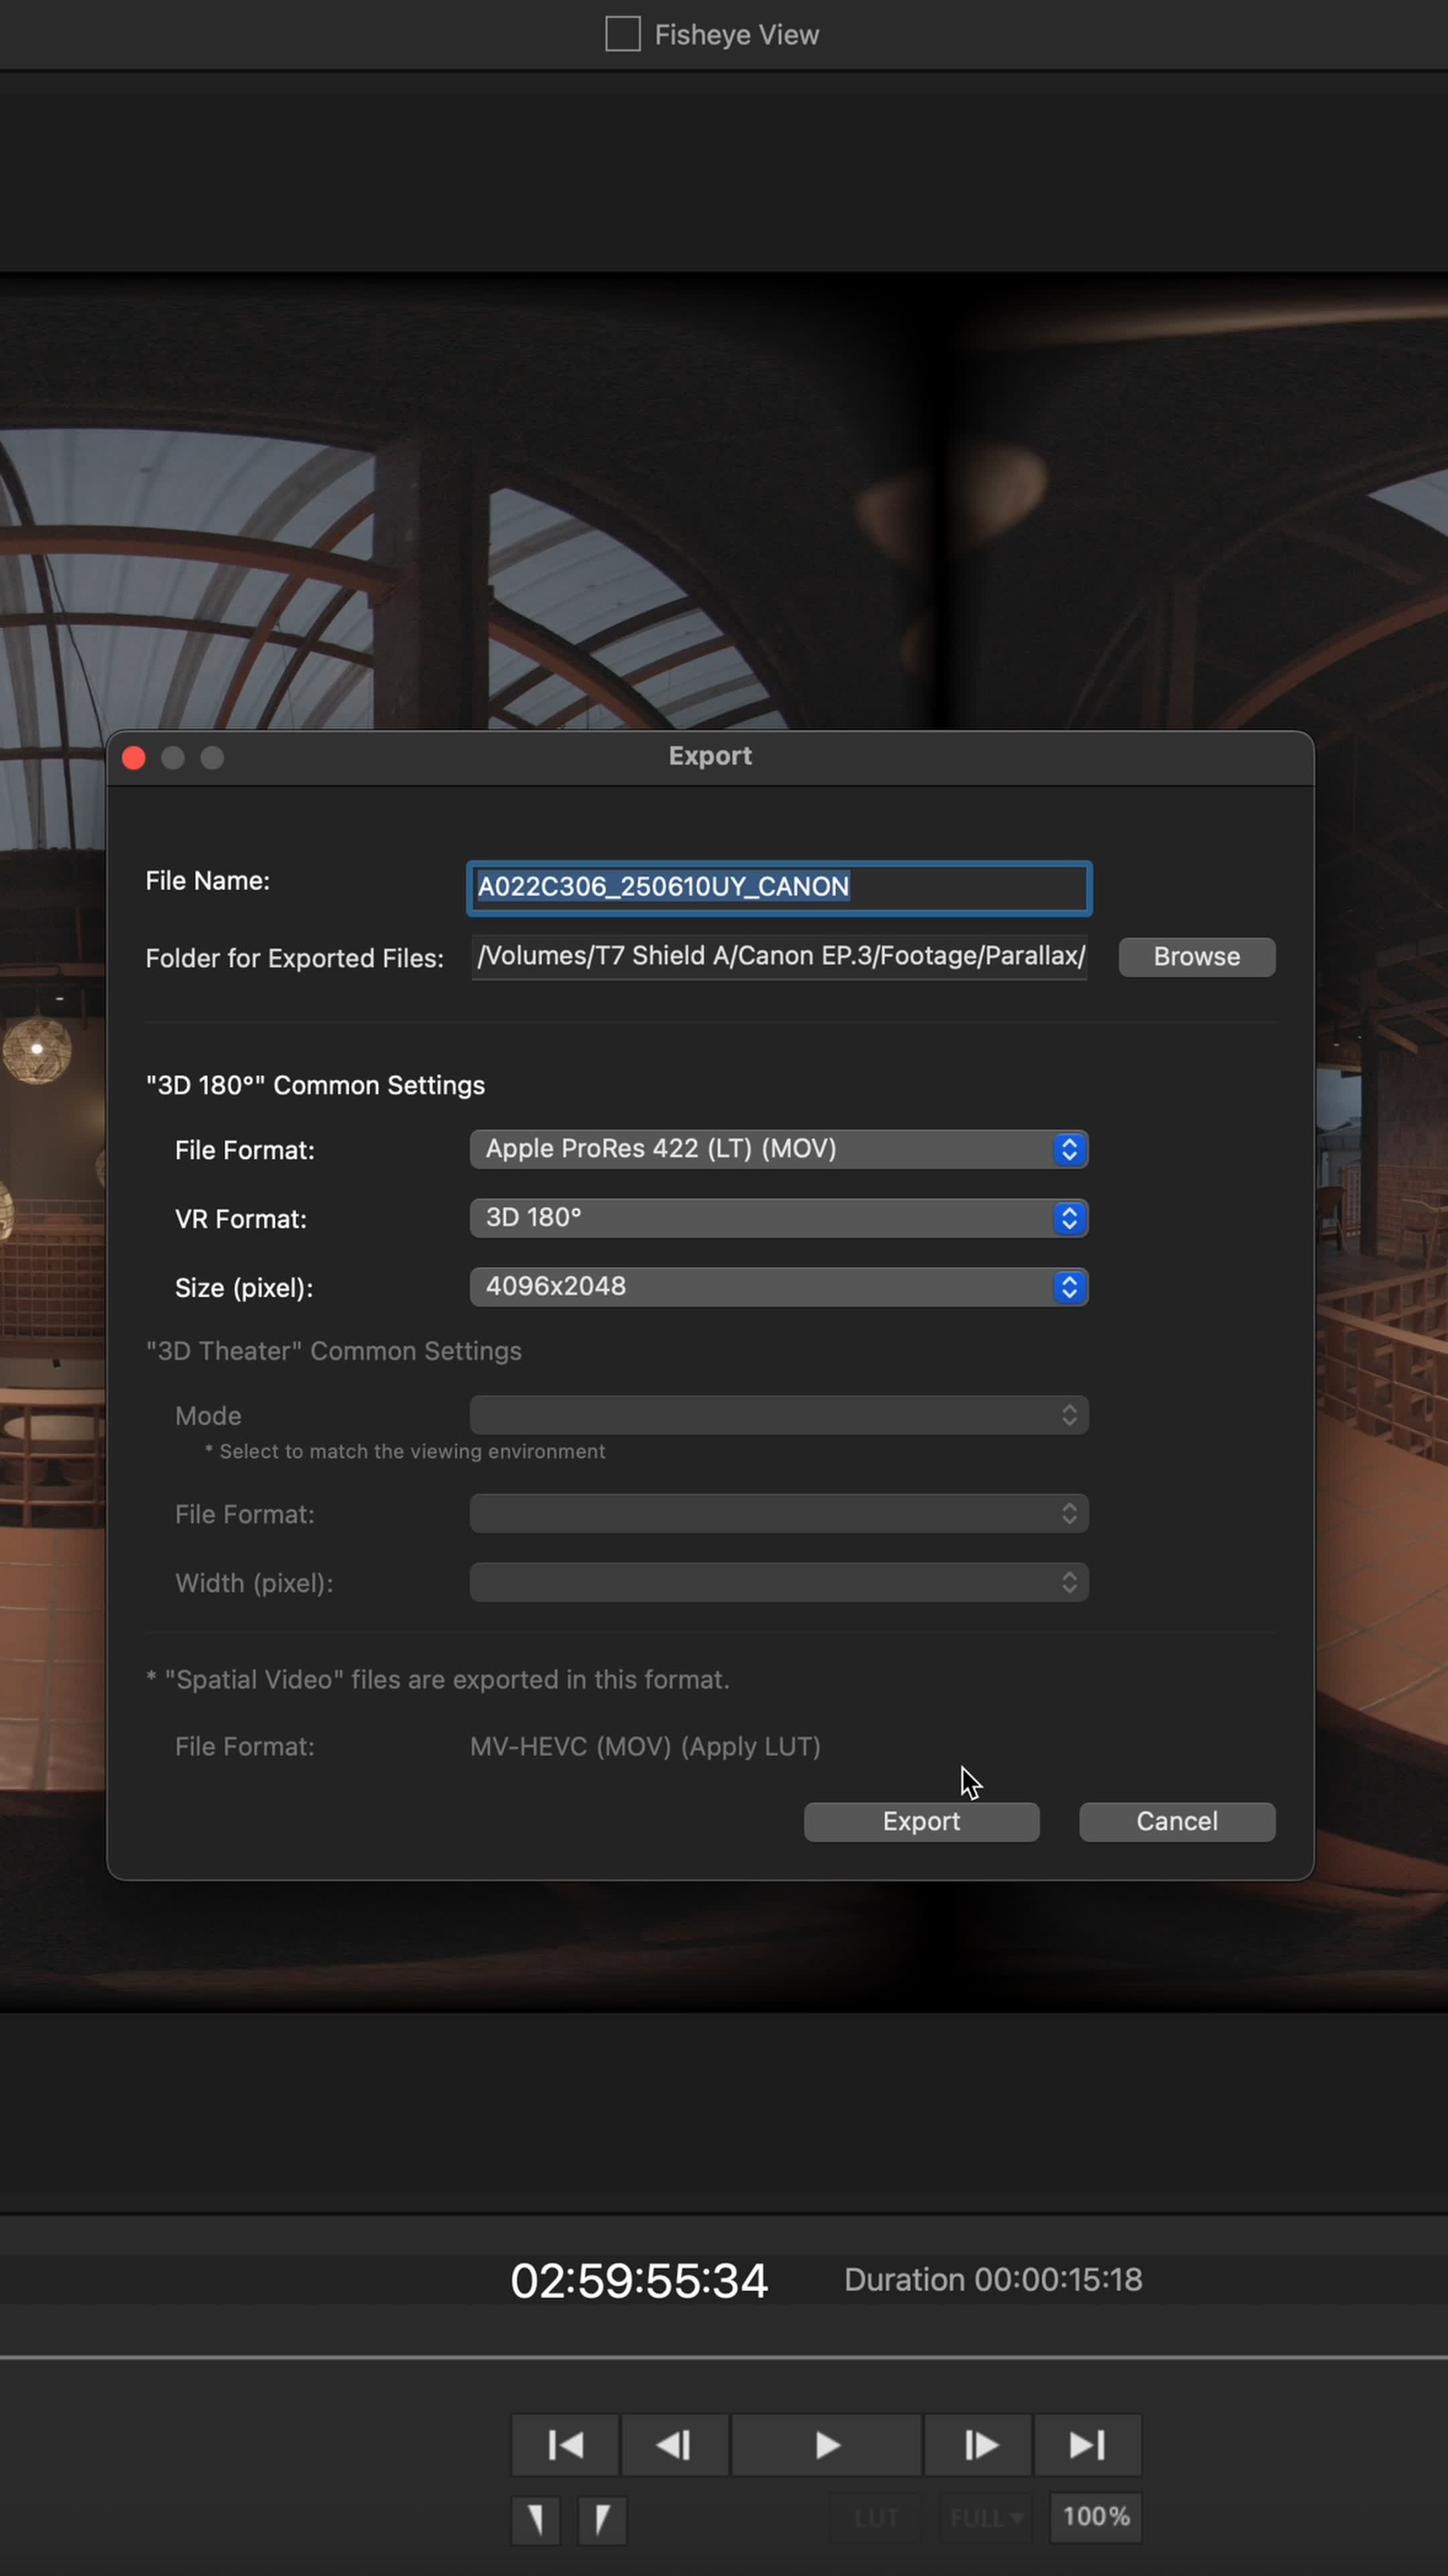
Task: Click the go-to-start playback button
Action: (x=566, y=2445)
